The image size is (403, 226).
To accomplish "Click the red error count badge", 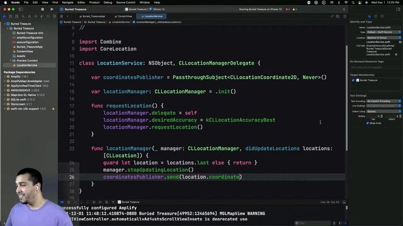I will click(x=288, y=9).
